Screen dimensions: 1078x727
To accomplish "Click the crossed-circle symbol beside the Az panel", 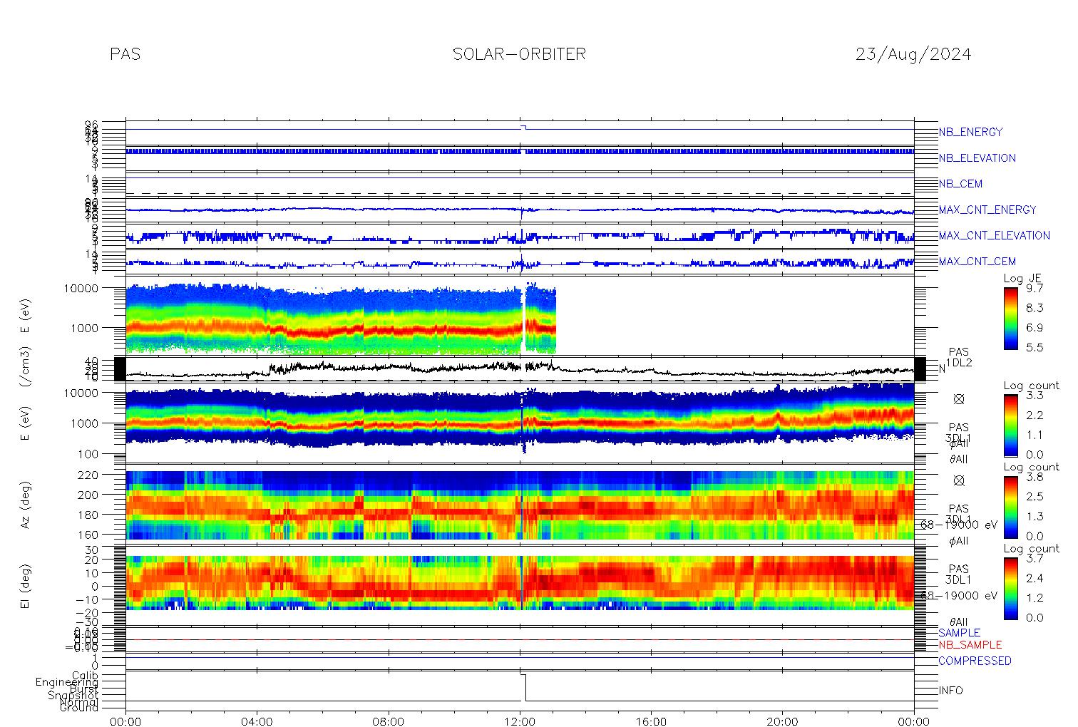I will click(x=959, y=480).
